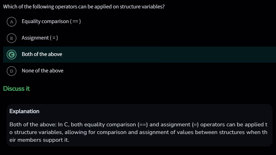This screenshot has height=155, width=276.
Task: Click the 'Both of the above' answer label
Action: (42, 54)
